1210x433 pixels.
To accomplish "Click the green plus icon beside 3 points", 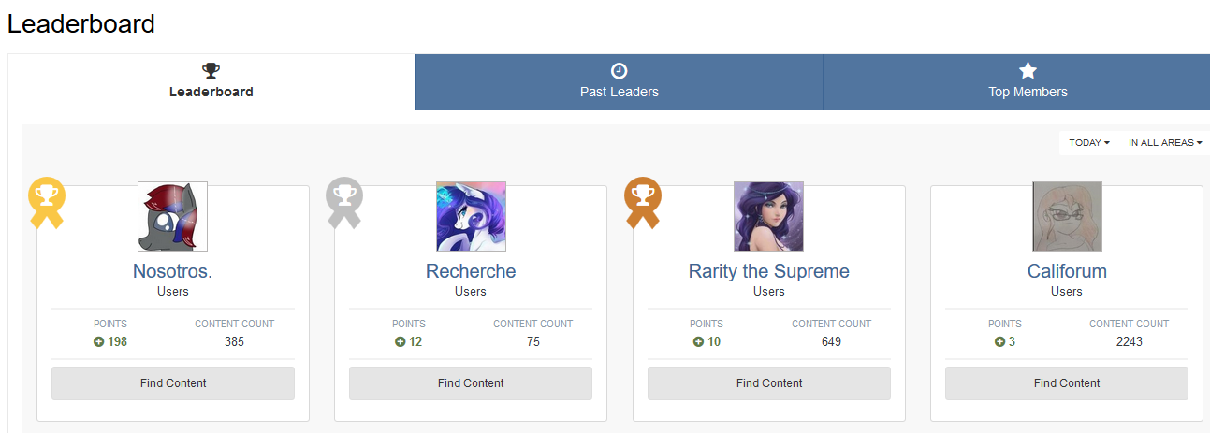I will 999,342.
